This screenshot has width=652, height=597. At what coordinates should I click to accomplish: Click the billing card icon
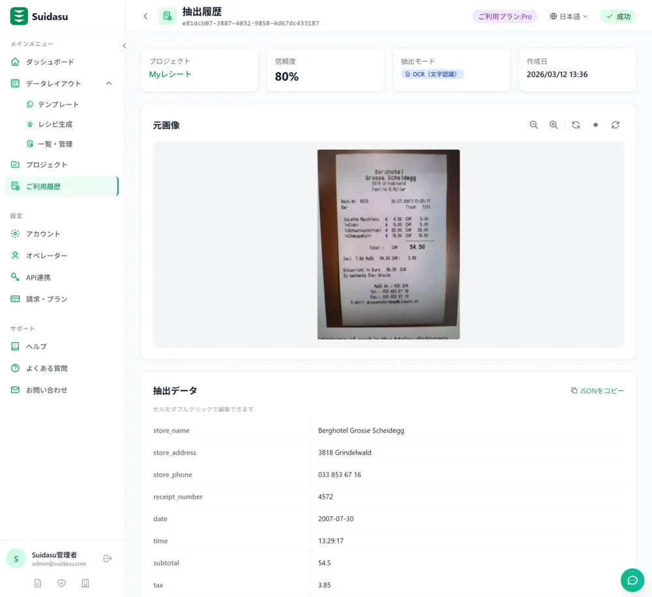pos(15,299)
